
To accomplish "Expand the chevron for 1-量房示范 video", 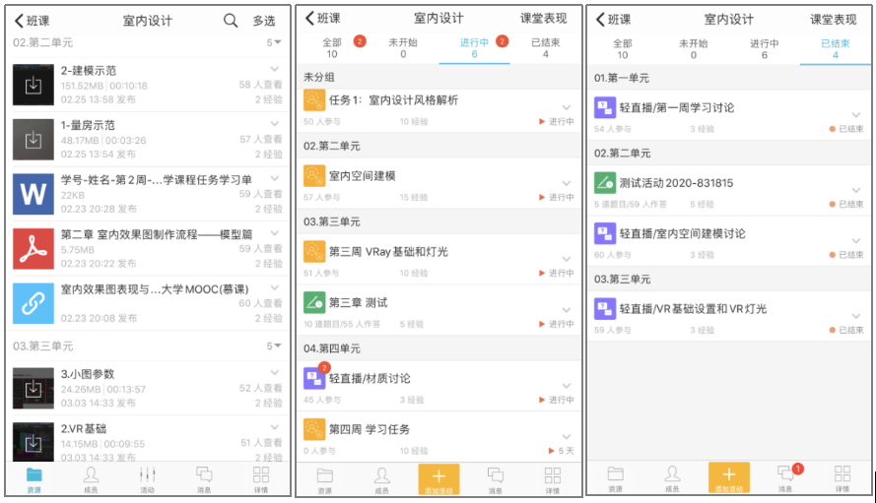I will [x=274, y=124].
